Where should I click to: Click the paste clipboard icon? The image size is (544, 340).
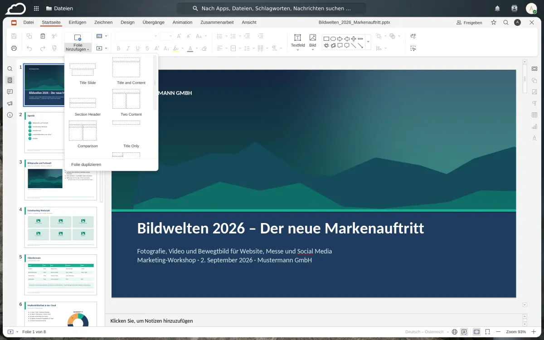tap(43, 36)
